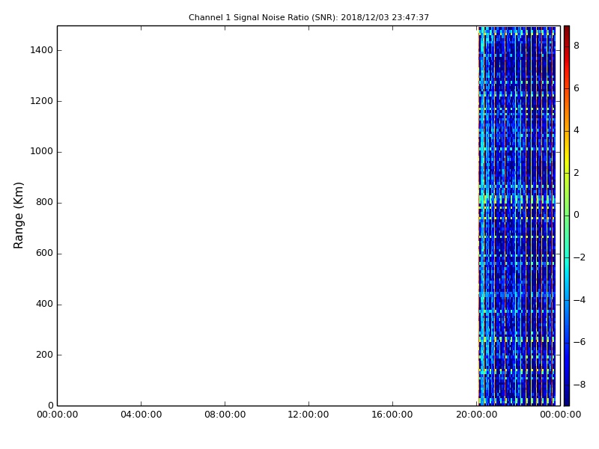Image resolution: width=599 pixels, height=449 pixels.
Task: Click the 1400 y-axis tick label
Action: pyautogui.click(x=42, y=50)
